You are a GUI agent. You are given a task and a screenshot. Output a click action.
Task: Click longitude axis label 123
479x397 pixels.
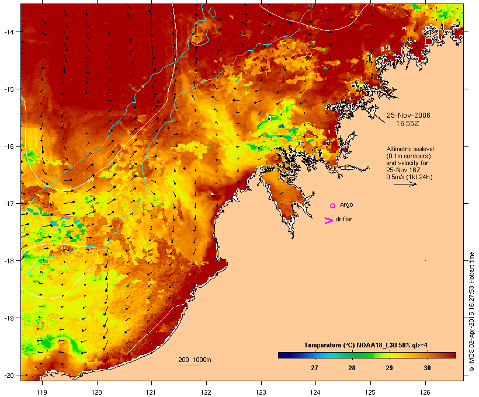[x=261, y=392]
